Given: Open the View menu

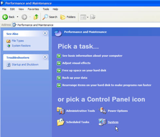Looking at the screenshot, I should pos(21,9).
